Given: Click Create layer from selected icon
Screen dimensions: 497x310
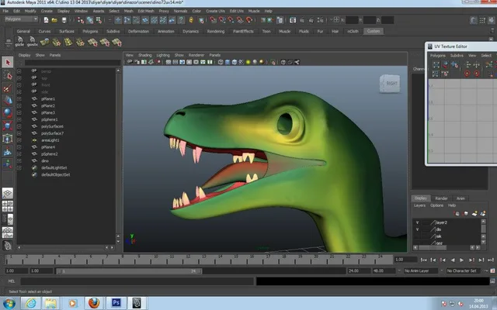Looking at the screenshot, I should tap(483, 214).
